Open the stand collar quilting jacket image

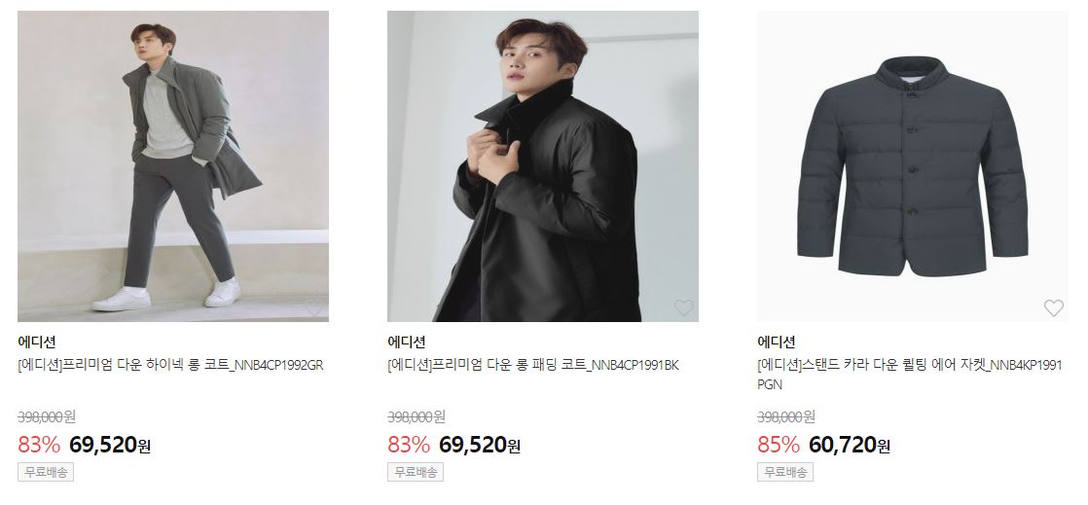pyautogui.click(x=913, y=165)
